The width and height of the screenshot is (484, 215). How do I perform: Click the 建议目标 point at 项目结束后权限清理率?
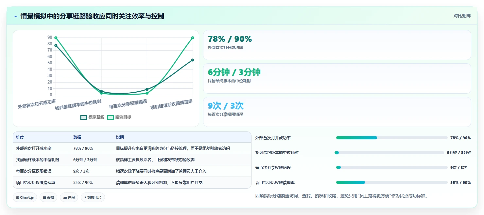(193, 38)
